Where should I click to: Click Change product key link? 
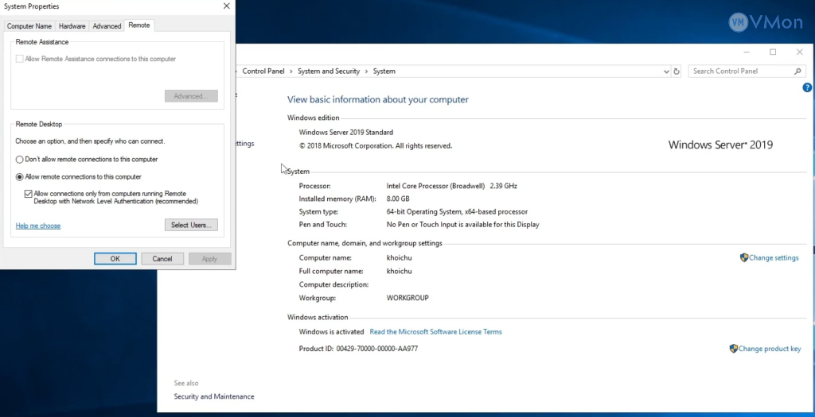pos(770,349)
